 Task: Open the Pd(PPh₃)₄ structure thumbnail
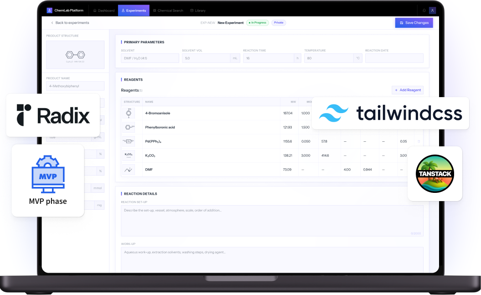pyautogui.click(x=129, y=141)
